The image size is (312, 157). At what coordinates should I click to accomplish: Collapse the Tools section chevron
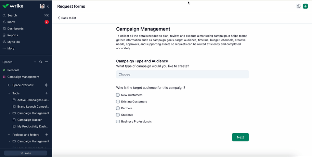coord(9,93)
